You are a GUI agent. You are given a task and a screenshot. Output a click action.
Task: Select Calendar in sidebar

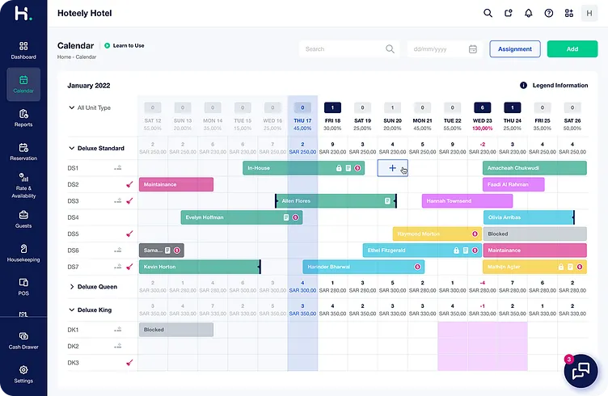(23, 85)
